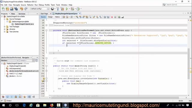Clean and Build Project icon

pyautogui.click(x=62, y=9)
